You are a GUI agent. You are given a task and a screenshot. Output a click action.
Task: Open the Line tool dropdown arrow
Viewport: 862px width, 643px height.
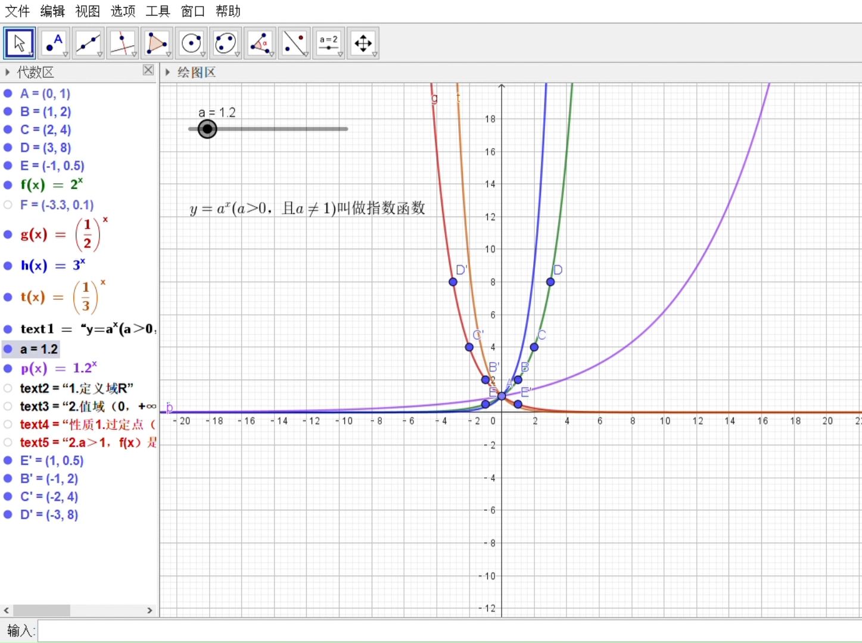[100, 54]
